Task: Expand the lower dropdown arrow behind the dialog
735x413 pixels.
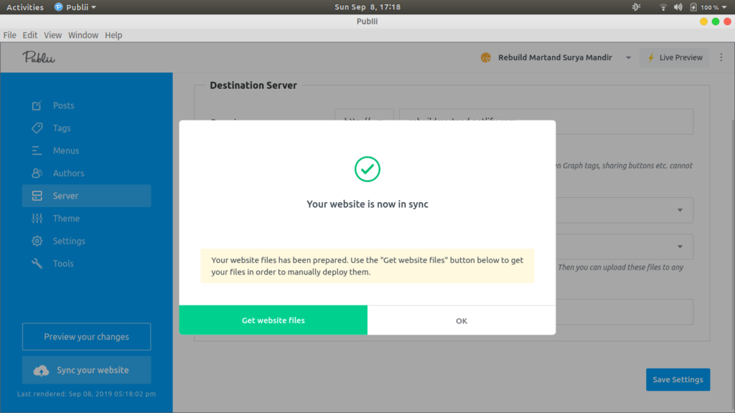Action: pos(680,247)
